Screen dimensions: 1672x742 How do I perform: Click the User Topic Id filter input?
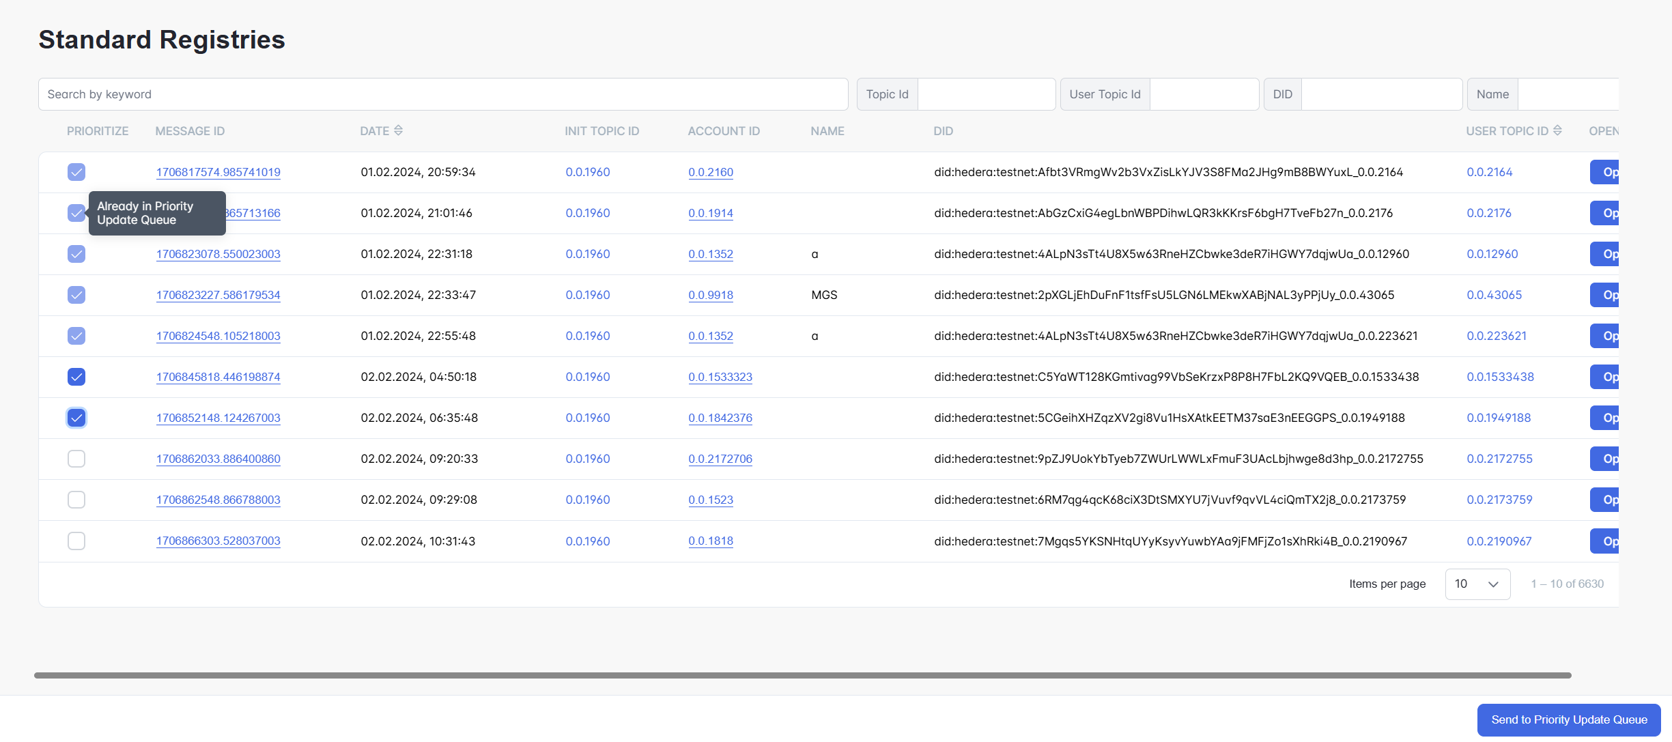coord(1204,94)
